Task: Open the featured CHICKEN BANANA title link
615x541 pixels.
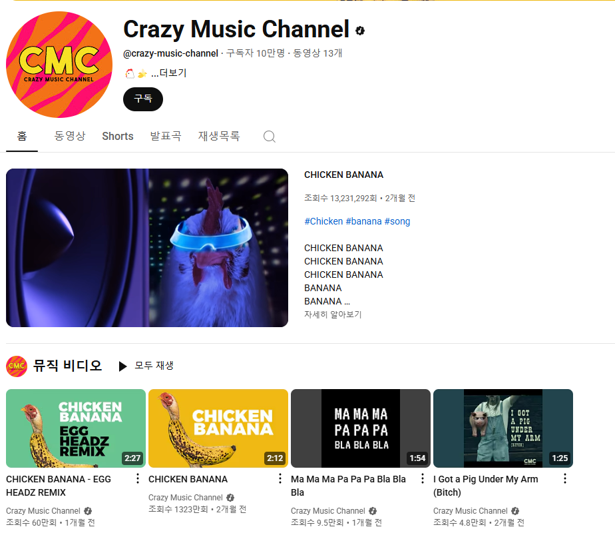Action: pyautogui.click(x=343, y=175)
